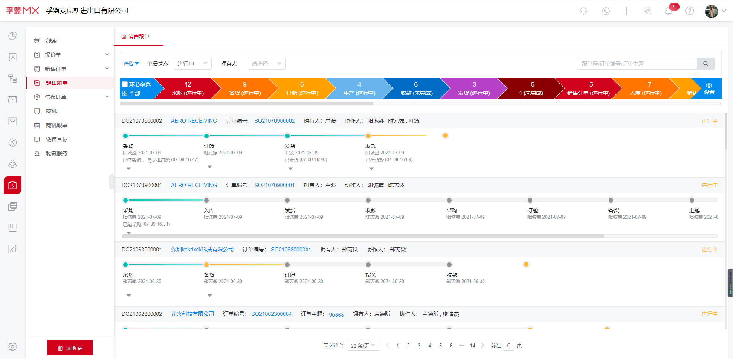Open order link SO21070900002

coord(274,120)
